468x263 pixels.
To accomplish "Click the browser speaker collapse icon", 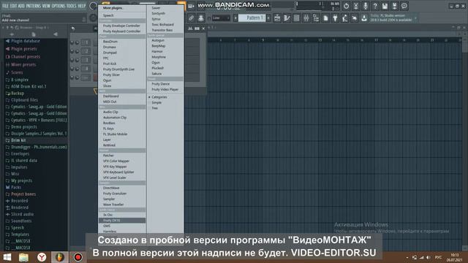I will coord(56,34).
